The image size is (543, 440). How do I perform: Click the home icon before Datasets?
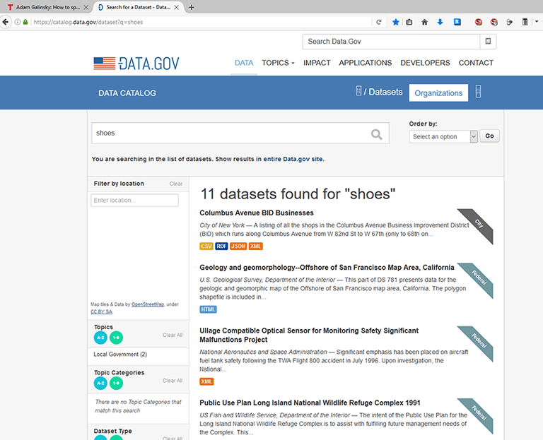358,91
